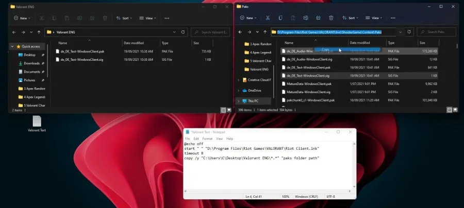This screenshot has height=208, width=464.
Task: Click Search Paks input field
Action: (437, 32)
